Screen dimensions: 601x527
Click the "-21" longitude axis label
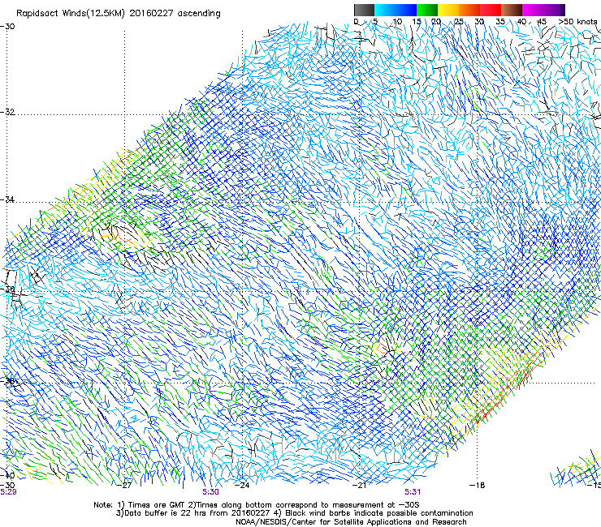360,486
